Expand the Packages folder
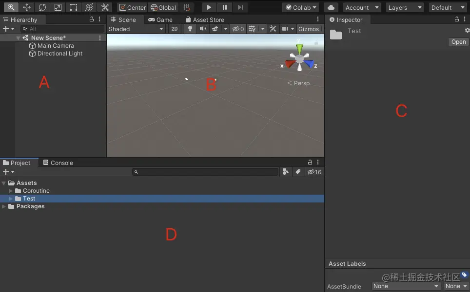 pos(3,206)
